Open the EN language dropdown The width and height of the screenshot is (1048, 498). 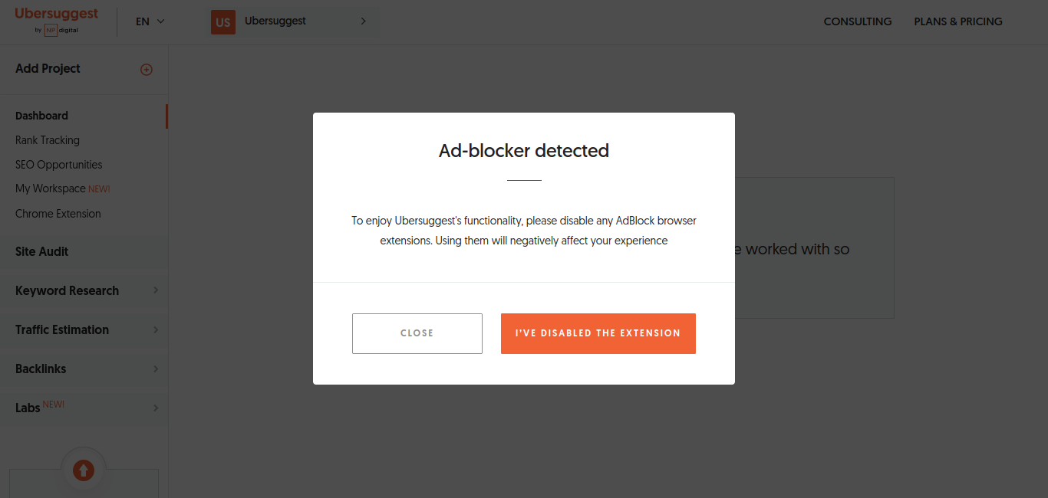(x=149, y=21)
